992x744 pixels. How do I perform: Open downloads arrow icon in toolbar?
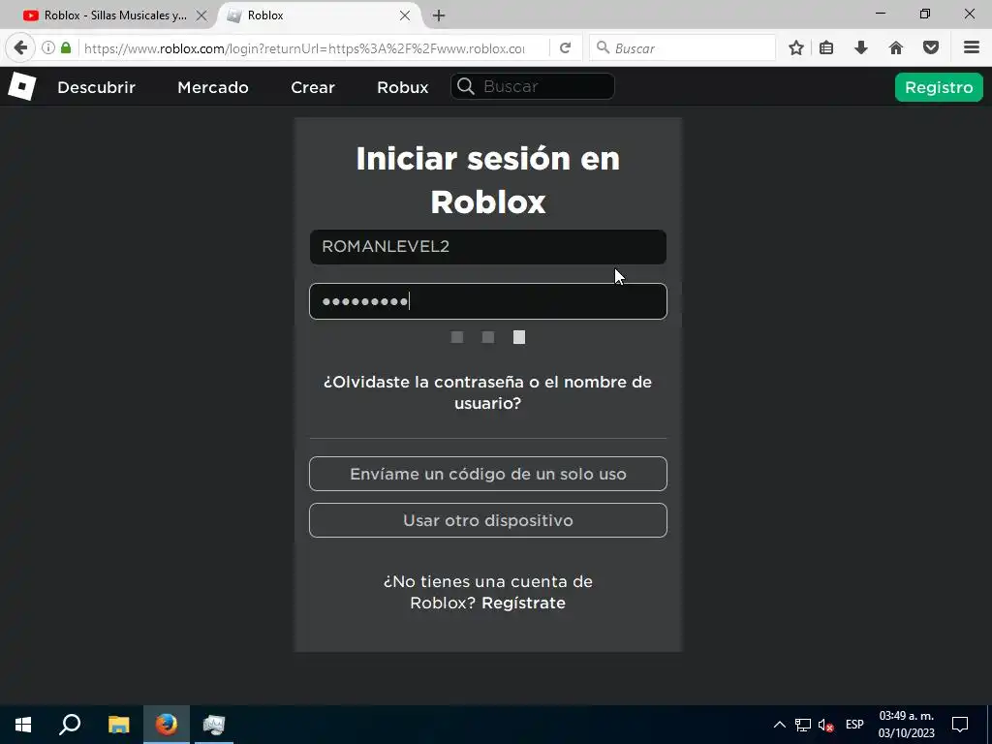860,47
